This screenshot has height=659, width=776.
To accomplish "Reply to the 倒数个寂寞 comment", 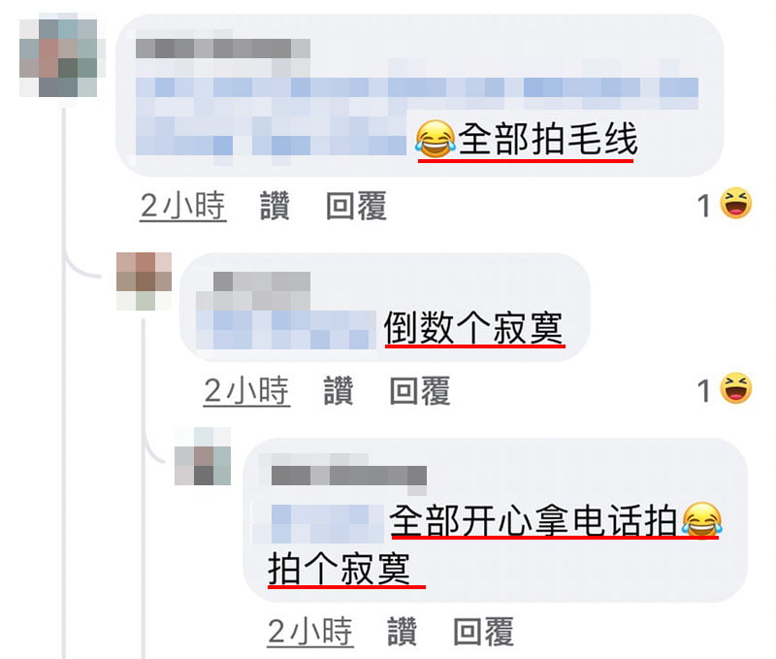I will pos(420,390).
